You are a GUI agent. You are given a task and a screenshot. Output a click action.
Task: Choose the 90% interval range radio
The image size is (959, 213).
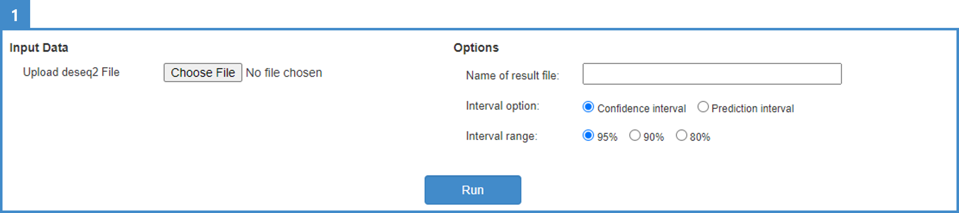[635, 135]
